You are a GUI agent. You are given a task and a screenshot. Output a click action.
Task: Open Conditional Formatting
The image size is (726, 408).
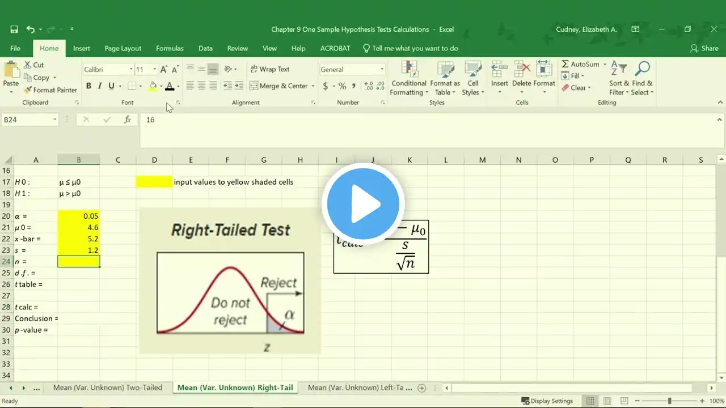click(409, 78)
